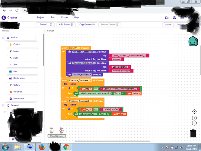Image resolution: width=201 pixels, height=151 pixels.
Task: Zoom in the blocks workspace
Action: [x=194, y=118]
